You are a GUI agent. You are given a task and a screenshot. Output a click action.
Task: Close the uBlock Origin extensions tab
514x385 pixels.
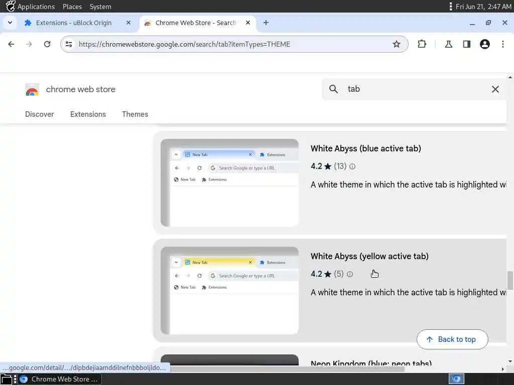[128, 23]
